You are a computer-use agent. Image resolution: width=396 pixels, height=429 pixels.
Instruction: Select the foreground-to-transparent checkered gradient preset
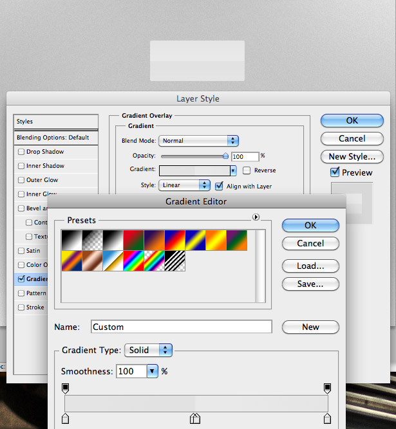pyautogui.click(x=93, y=240)
